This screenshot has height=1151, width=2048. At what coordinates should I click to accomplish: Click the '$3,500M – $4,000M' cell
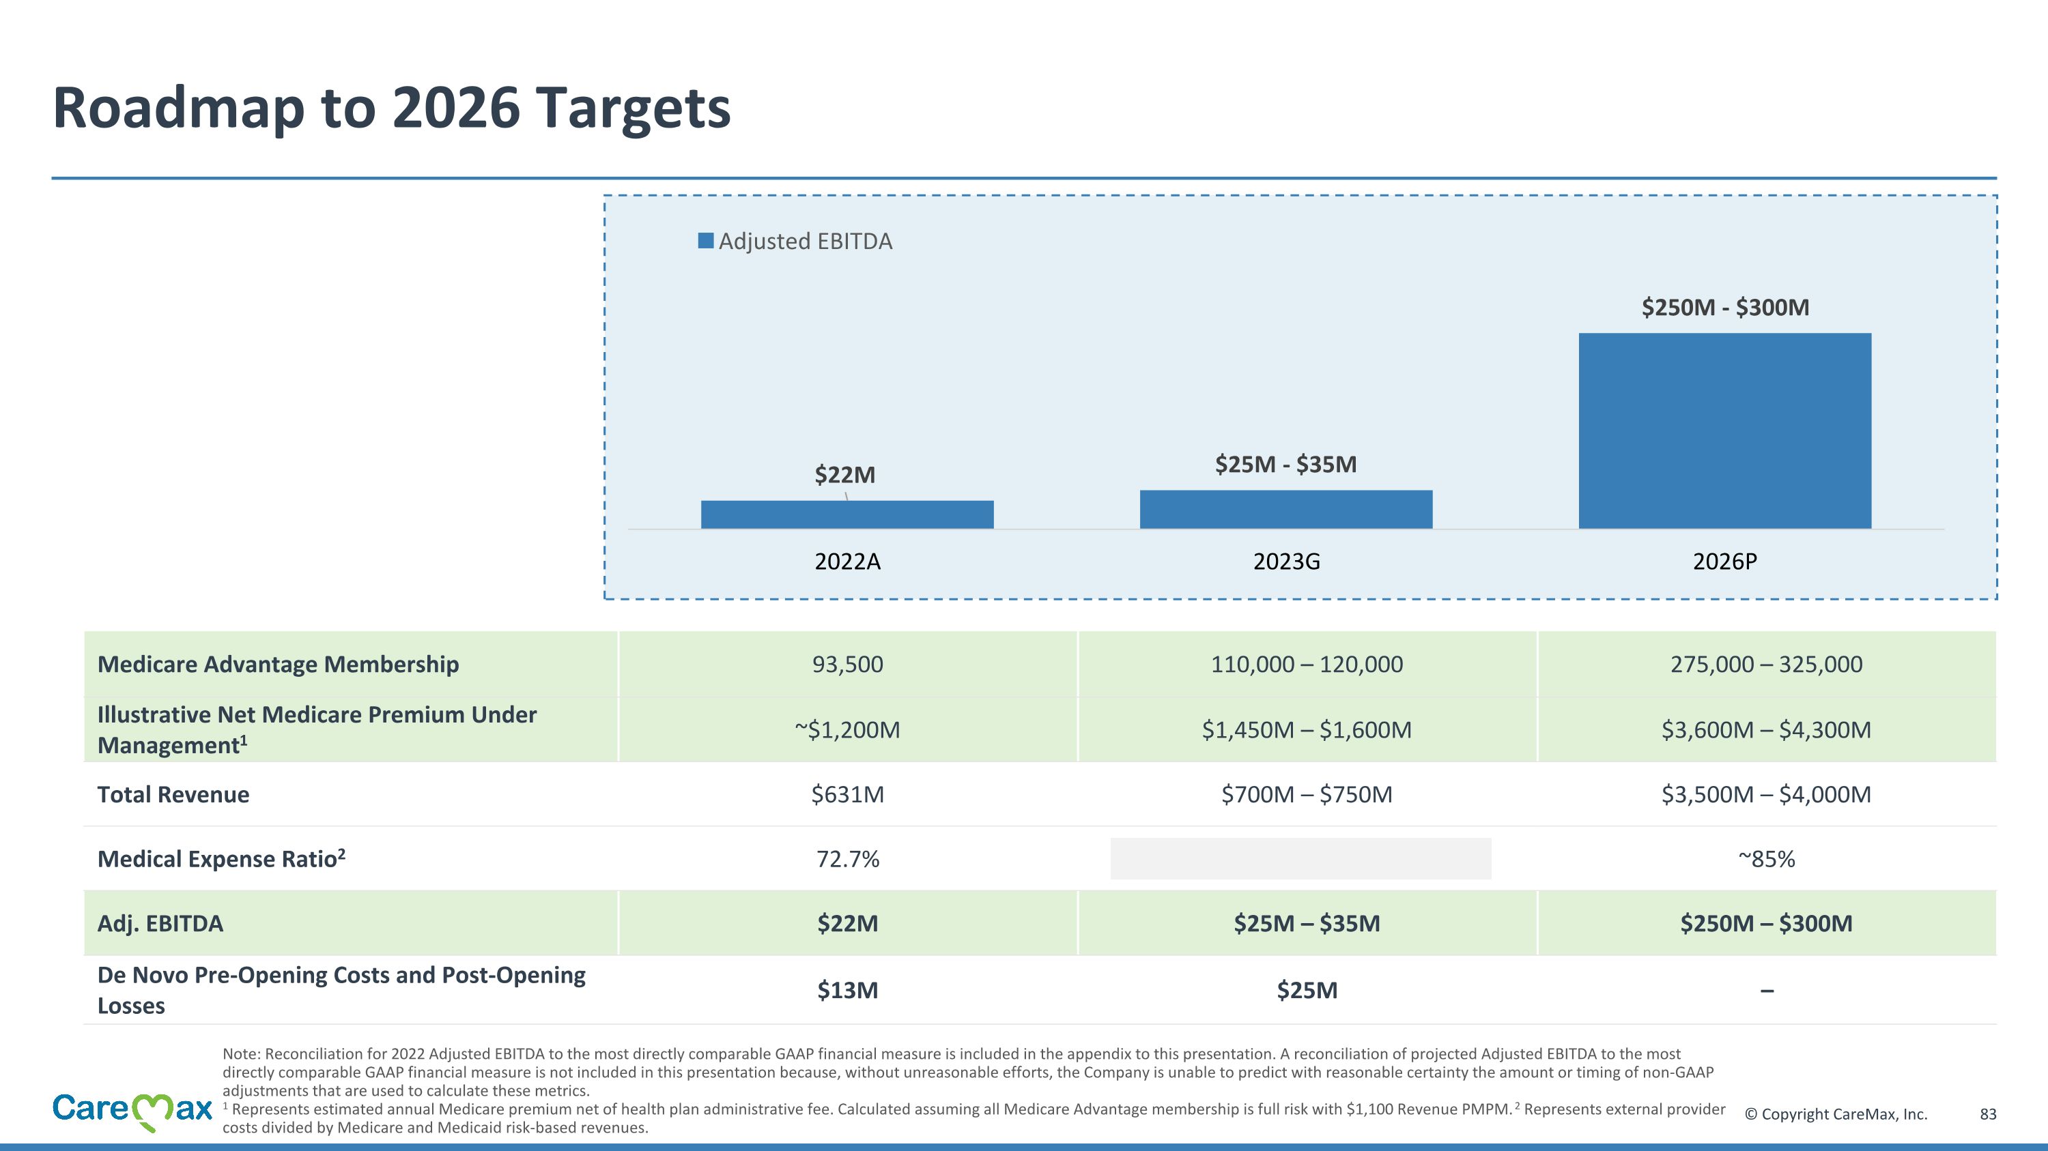[1767, 794]
